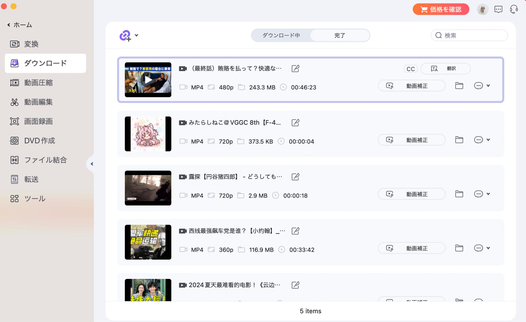The width and height of the screenshot is (526, 322).
Task: Open 動画圧縮 in the sidebar
Action: [x=45, y=83]
